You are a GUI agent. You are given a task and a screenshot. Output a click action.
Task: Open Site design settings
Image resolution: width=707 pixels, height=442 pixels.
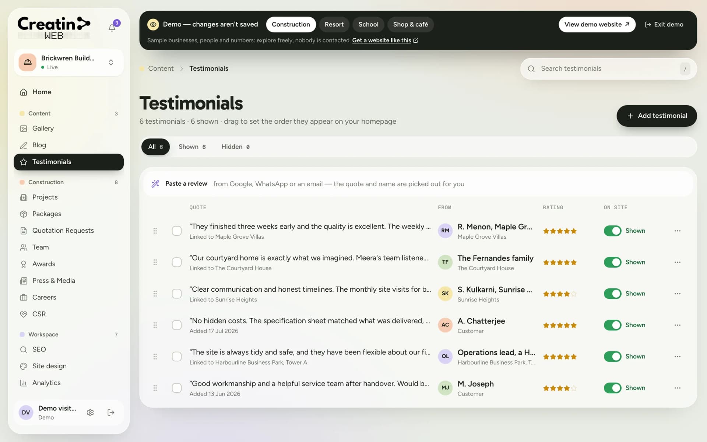pos(68,366)
